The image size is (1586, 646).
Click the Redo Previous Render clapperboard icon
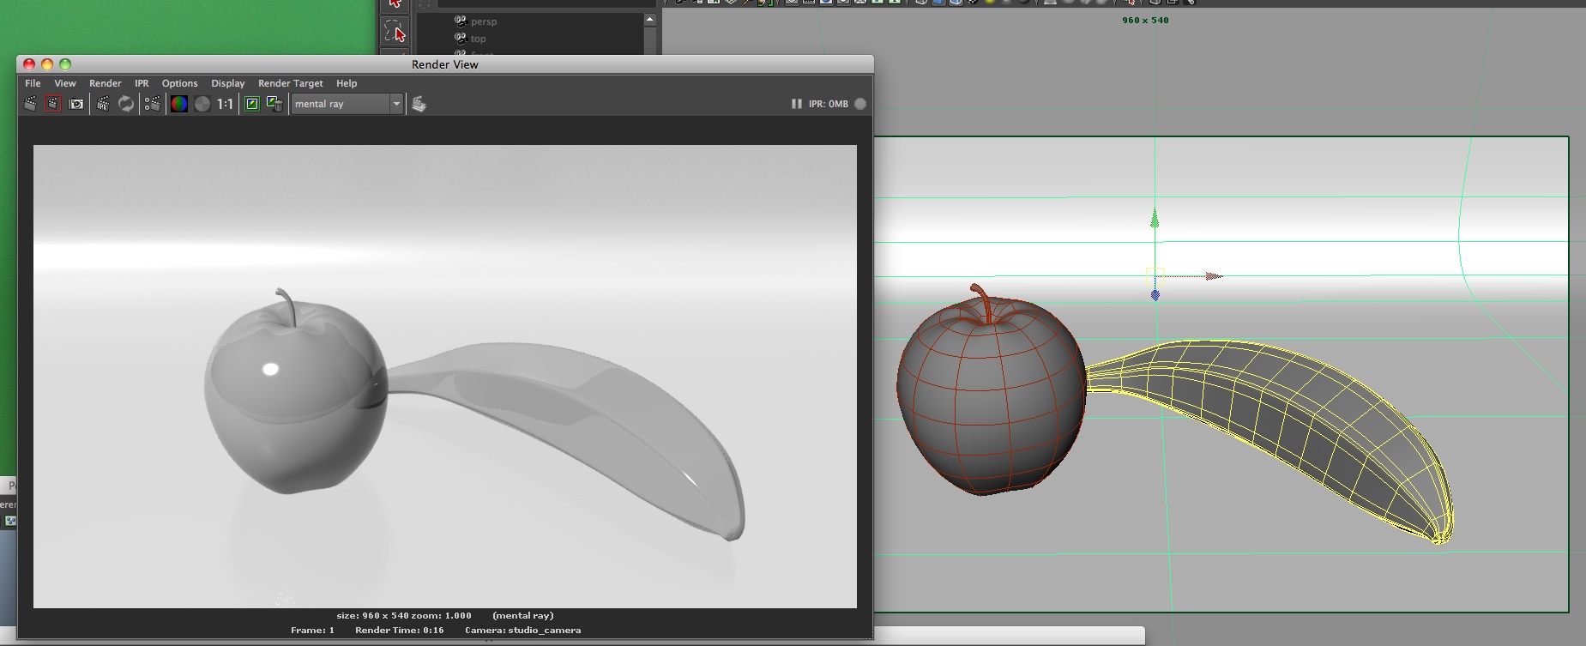pos(30,104)
